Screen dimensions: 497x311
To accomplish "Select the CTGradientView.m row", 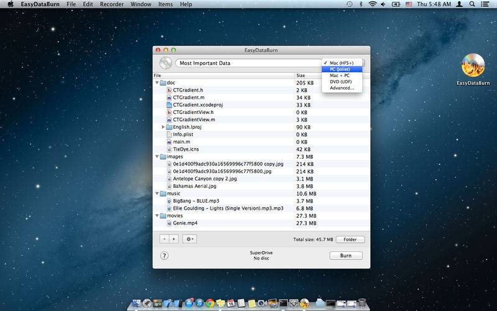I will point(261,119).
